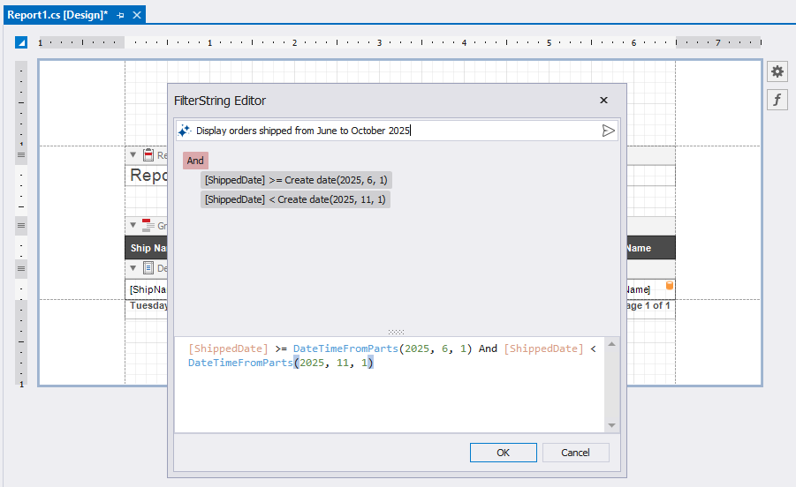The width and height of the screenshot is (796, 487).
Task: Select the Ship Name column header cell
Action: click(x=146, y=248)
